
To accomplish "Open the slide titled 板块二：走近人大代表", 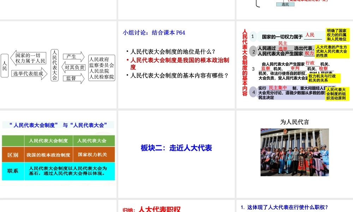I will (x=176, y=154).
